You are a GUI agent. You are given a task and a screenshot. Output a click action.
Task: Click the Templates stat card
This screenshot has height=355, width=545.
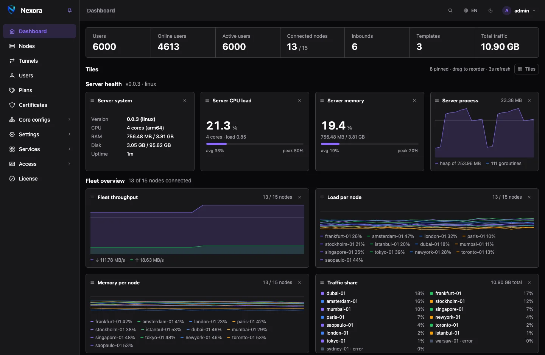tap(442, 42)
